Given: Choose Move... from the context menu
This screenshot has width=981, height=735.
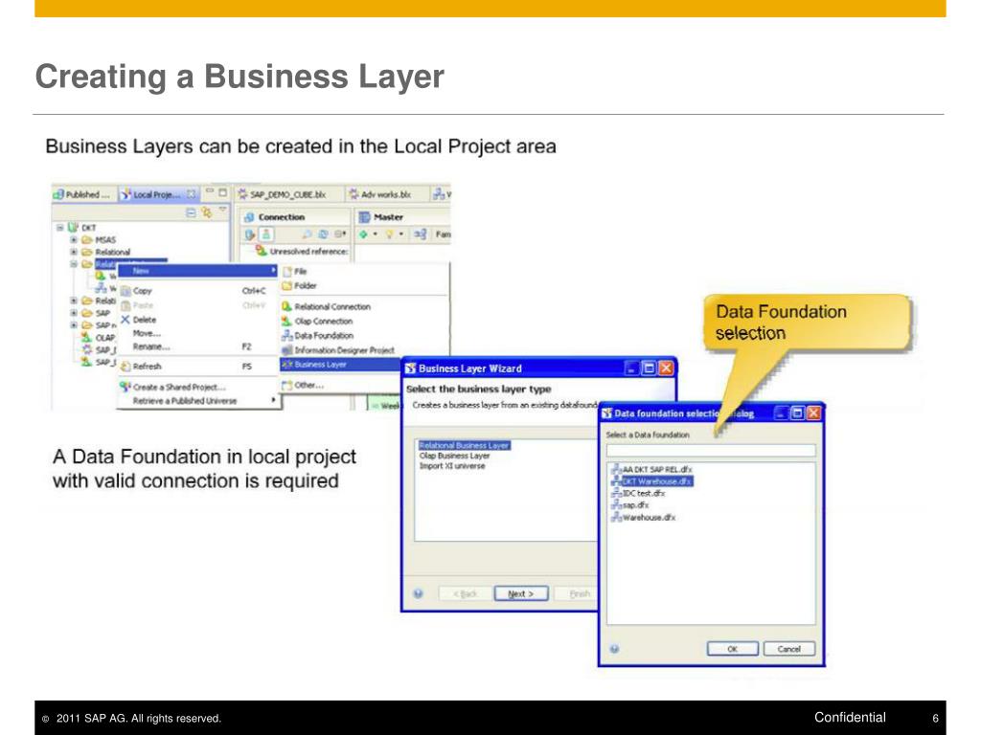Looking at the screenshot, I should click(x=197, y=333).
